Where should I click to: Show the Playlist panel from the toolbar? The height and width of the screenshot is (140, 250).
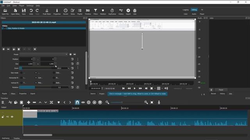click(80, 12)
